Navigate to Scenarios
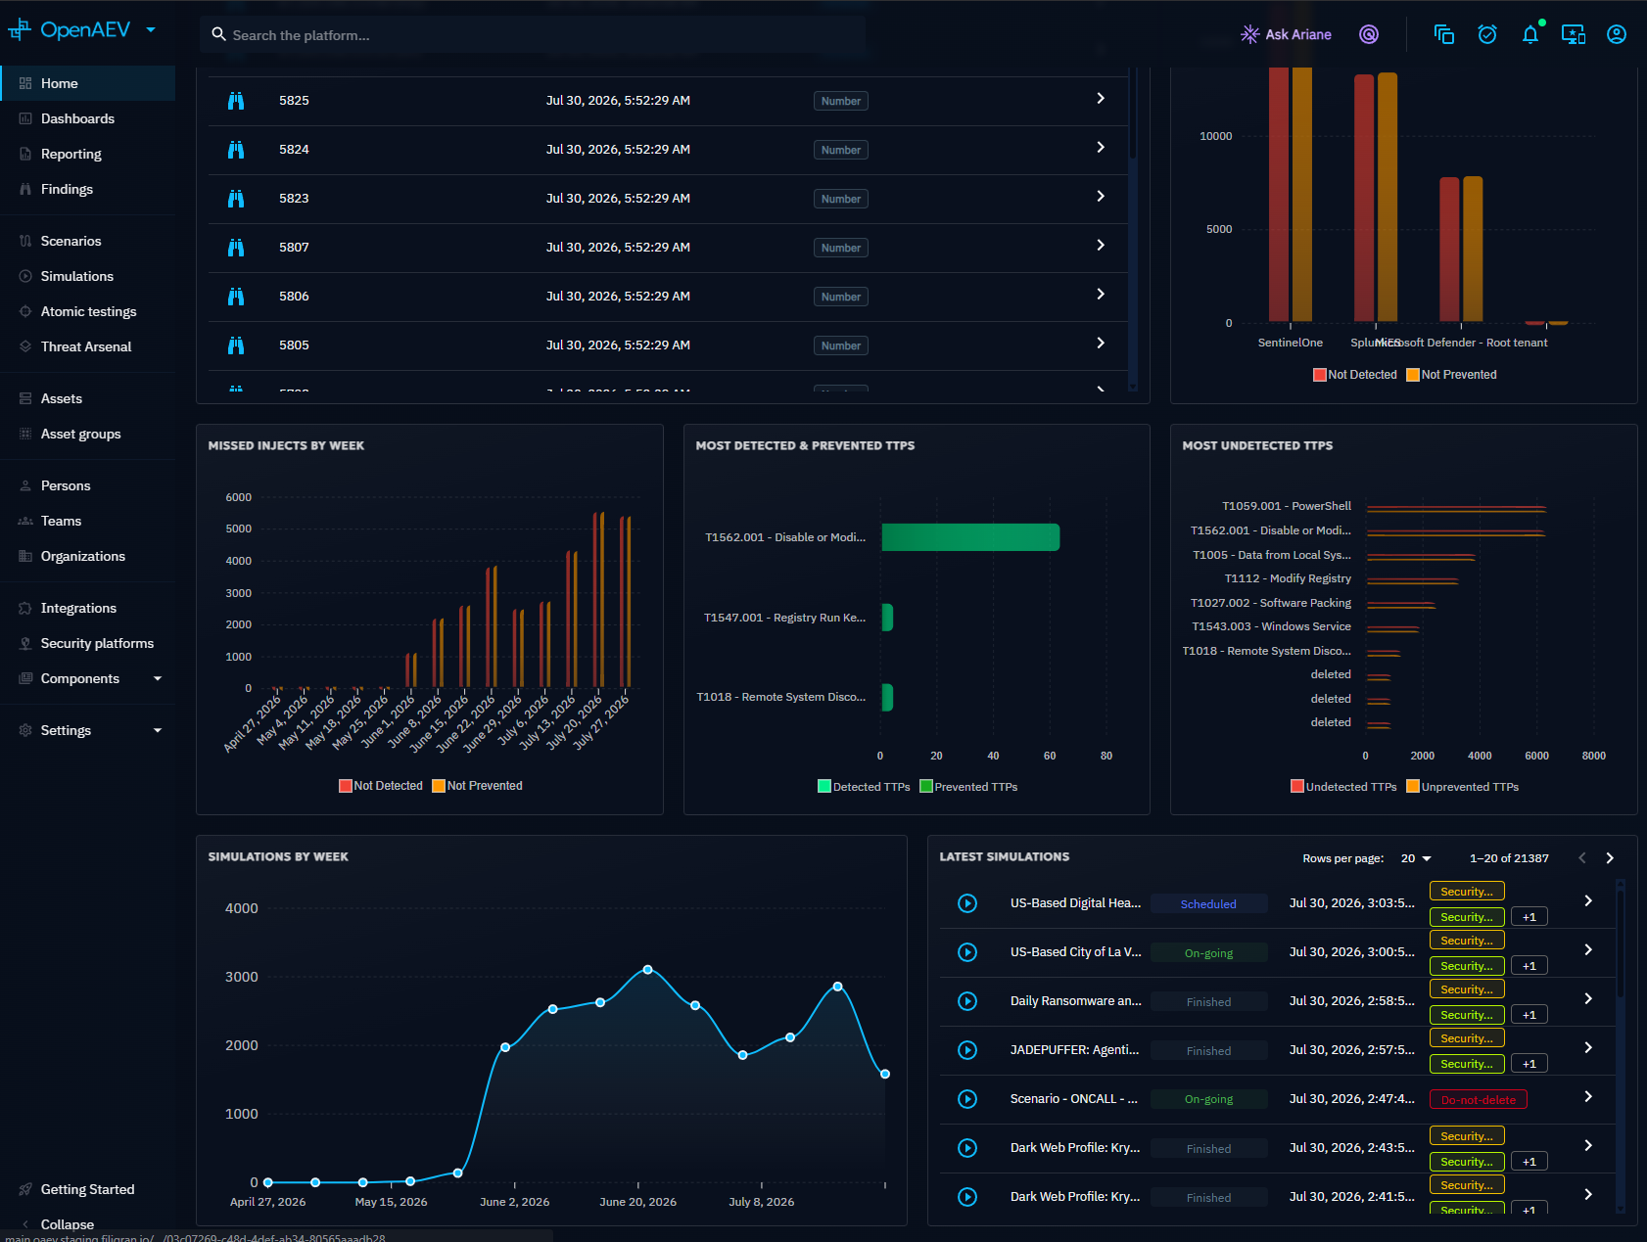 coord(88,241)
